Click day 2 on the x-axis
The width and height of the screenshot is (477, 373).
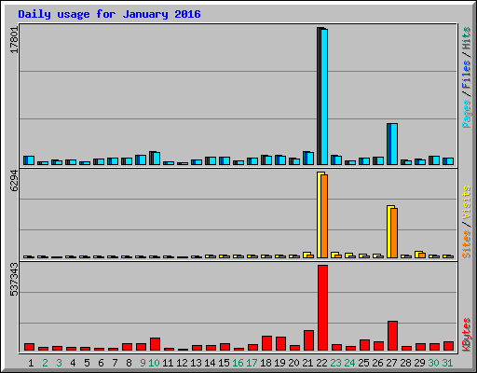(x=45, y=363)
